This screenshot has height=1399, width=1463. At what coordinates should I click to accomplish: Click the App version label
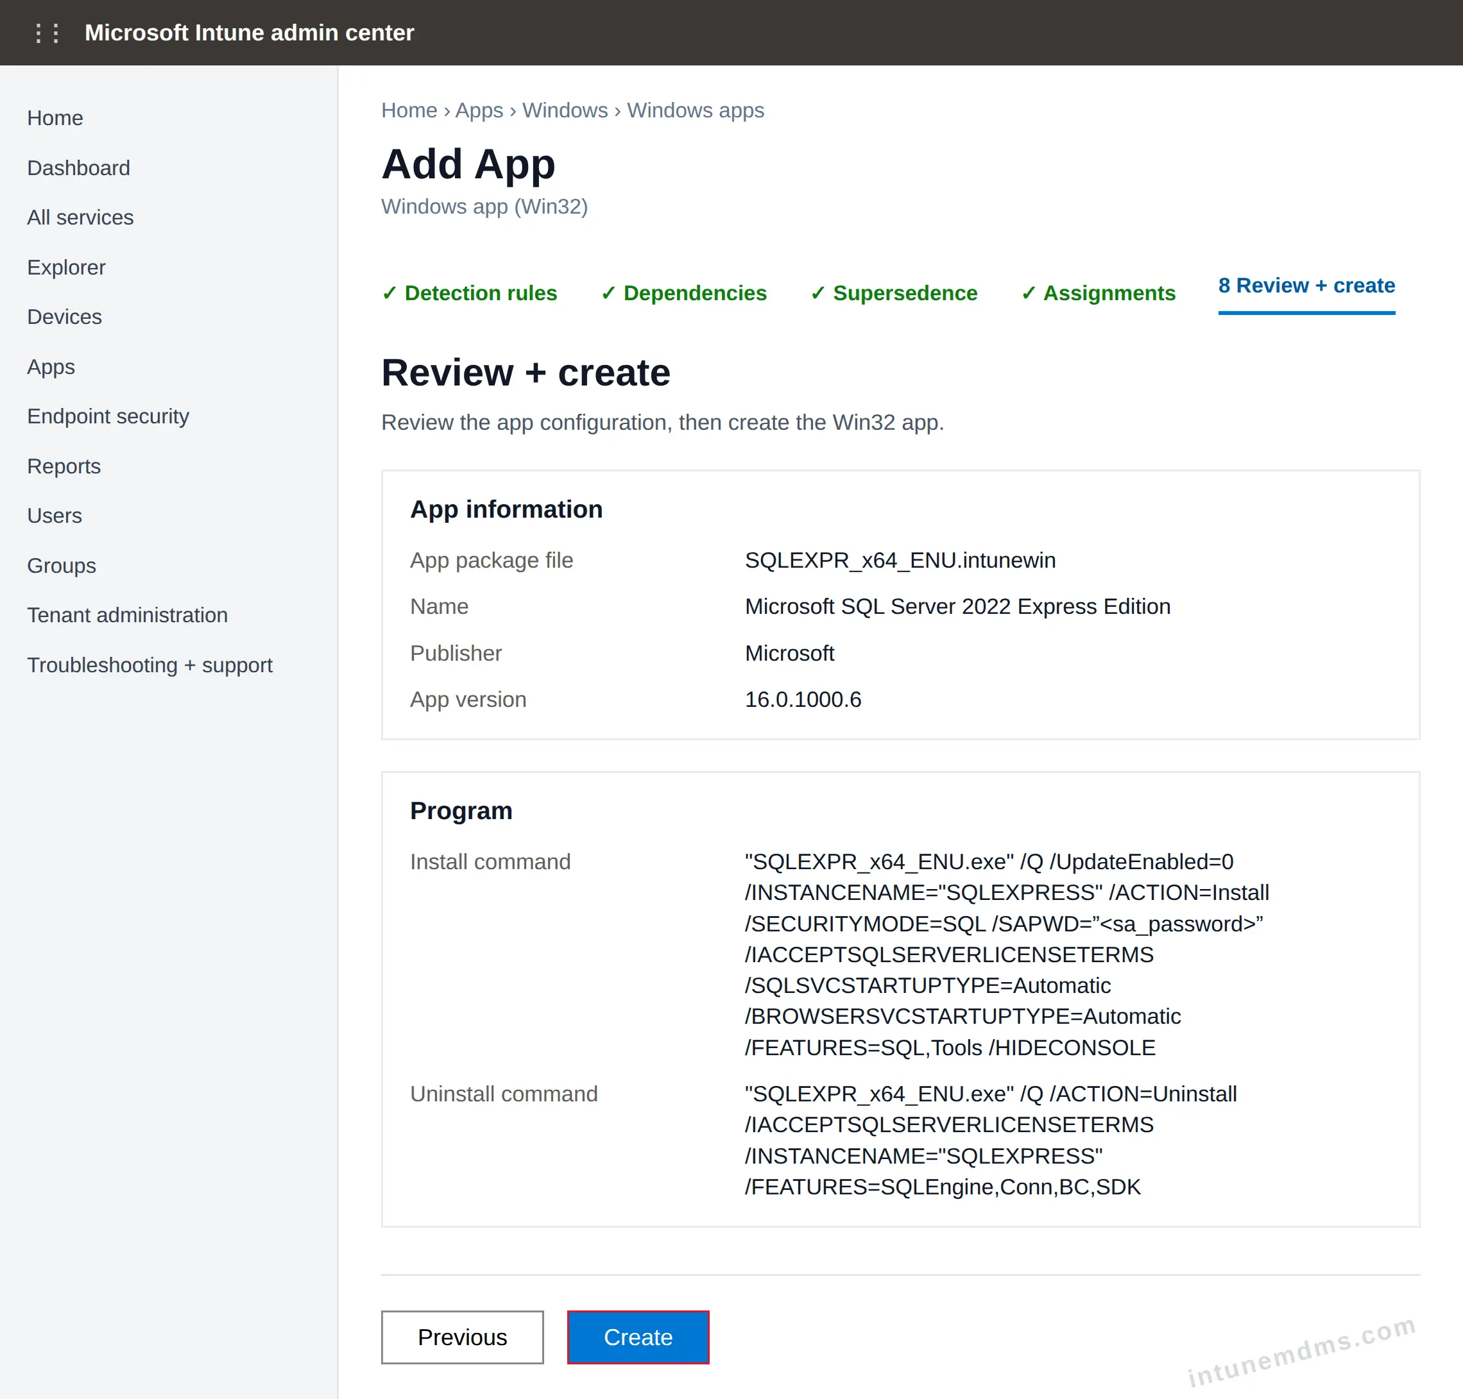[x=468, y=699]
